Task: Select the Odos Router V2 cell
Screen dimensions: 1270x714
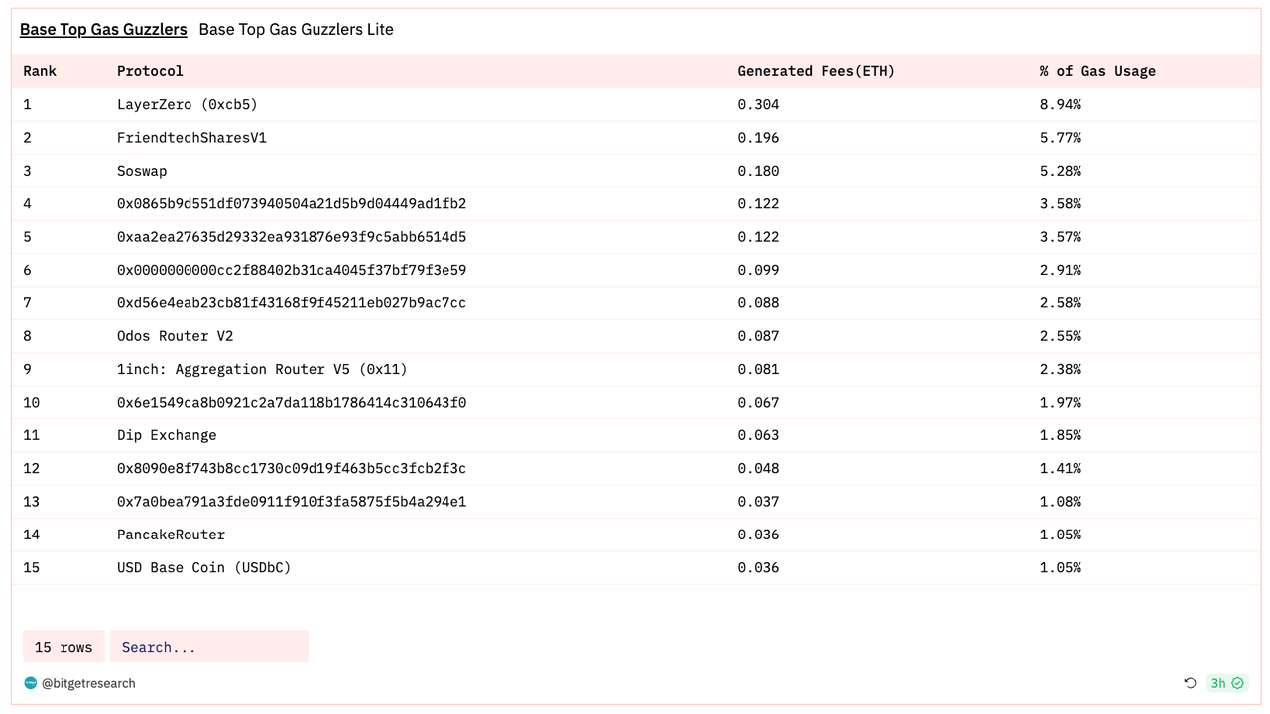Action: pos(176,336)
